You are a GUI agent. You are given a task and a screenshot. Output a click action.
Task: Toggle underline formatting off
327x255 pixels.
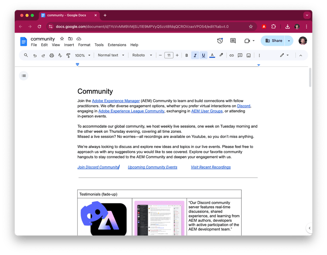[x=204, y=55]
